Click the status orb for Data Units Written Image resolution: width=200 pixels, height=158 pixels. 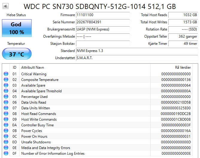pos(6,108)
